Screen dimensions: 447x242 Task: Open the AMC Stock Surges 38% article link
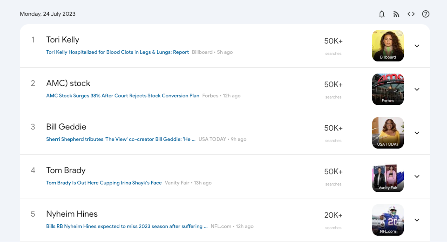(123, 96)
